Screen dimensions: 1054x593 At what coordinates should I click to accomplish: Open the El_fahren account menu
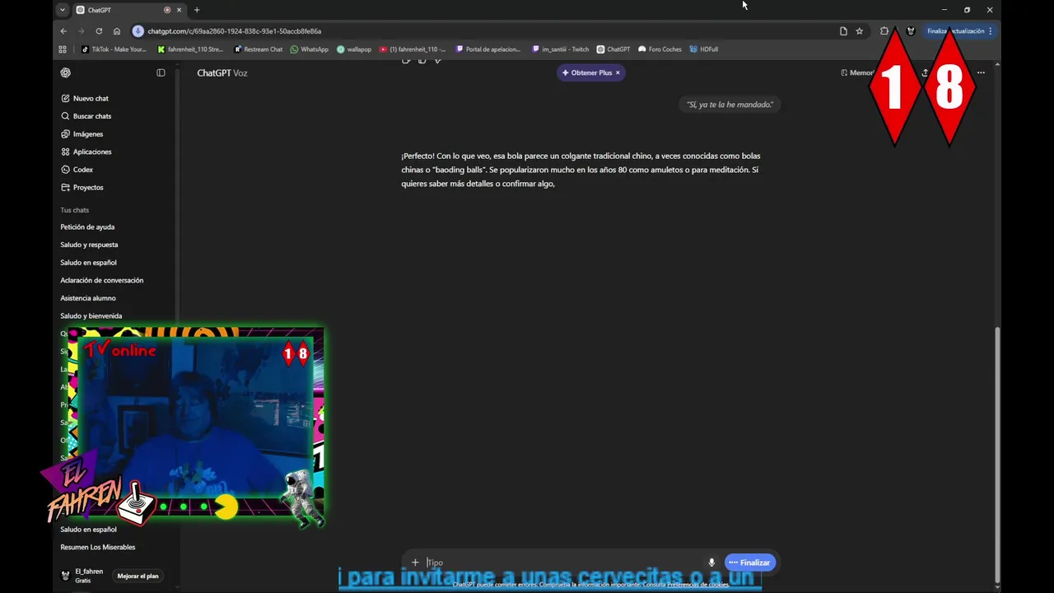click(x=82, y=576)
